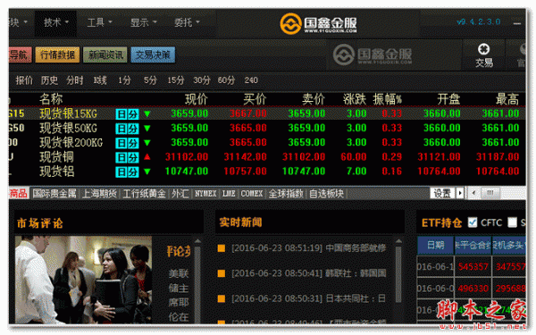Click the 分 icon in the 现货银200KG row

point(133,143)
